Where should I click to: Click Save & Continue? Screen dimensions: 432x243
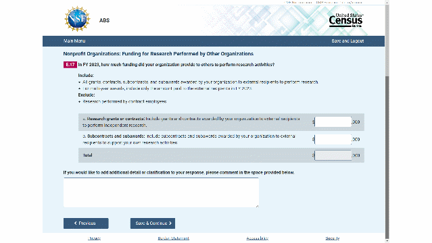coord(153,223)
